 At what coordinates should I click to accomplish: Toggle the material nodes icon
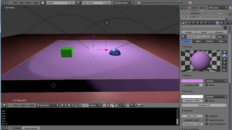pyautogui.click(x=213, y=37)
